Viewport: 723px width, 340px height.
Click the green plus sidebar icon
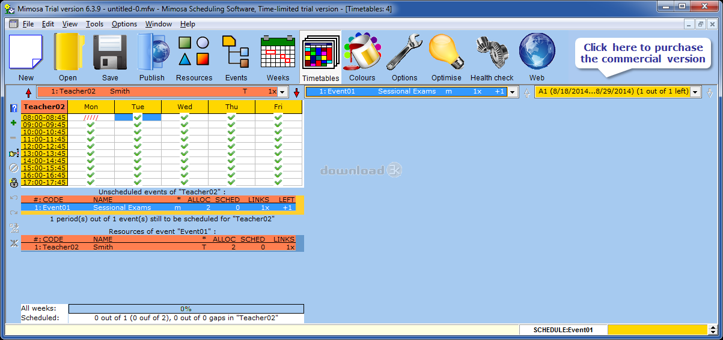tap(14, 123)
